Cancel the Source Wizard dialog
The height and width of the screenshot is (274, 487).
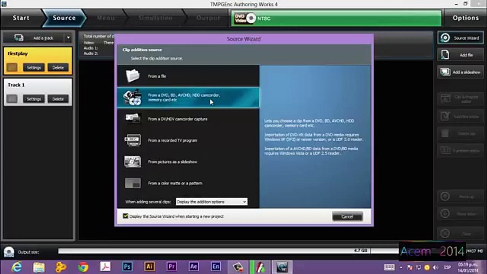pyautogui.click(x=347, y=217)
